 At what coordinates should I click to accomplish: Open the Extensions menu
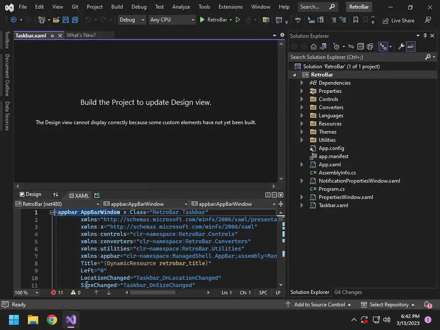[x=231, y=7]
